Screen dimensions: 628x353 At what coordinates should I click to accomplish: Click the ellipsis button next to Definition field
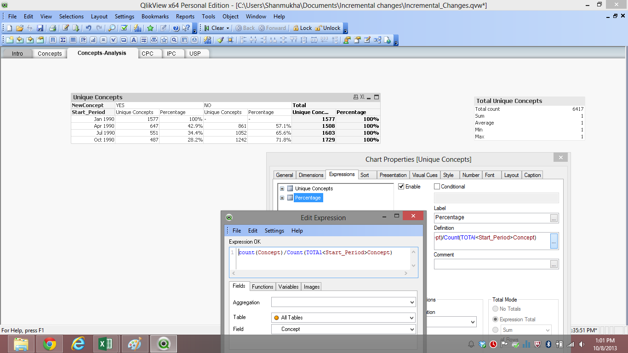pos(554,241)
